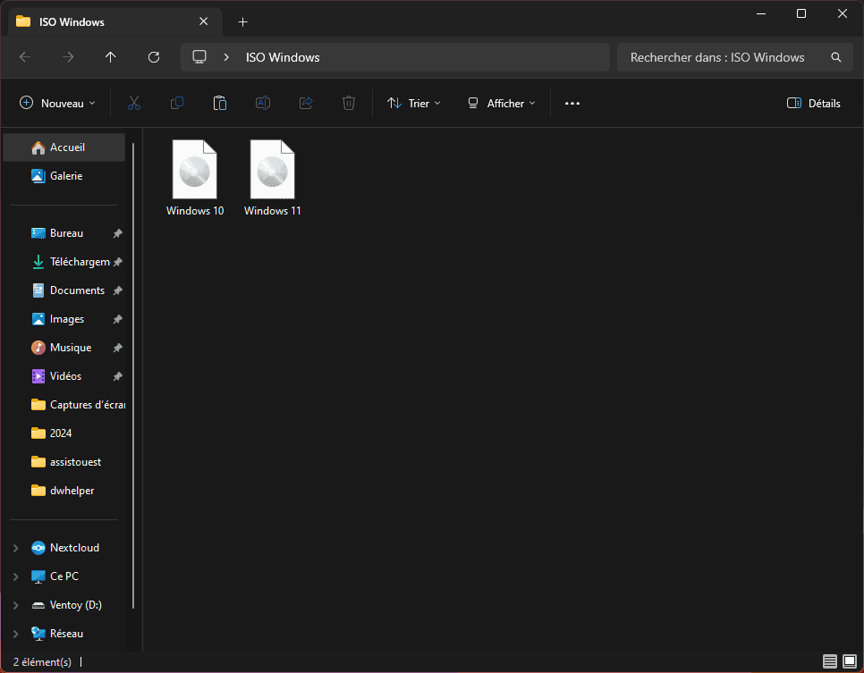Open the three-dots more options menu
This screenshot has height=673, width=864.
coord(572,103)
